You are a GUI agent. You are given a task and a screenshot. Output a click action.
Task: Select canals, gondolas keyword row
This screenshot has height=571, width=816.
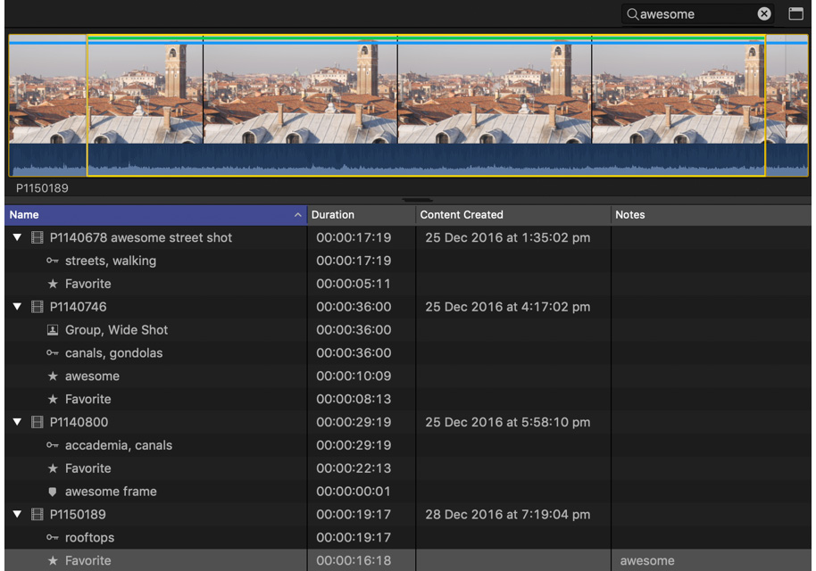[x=408, y=352]
